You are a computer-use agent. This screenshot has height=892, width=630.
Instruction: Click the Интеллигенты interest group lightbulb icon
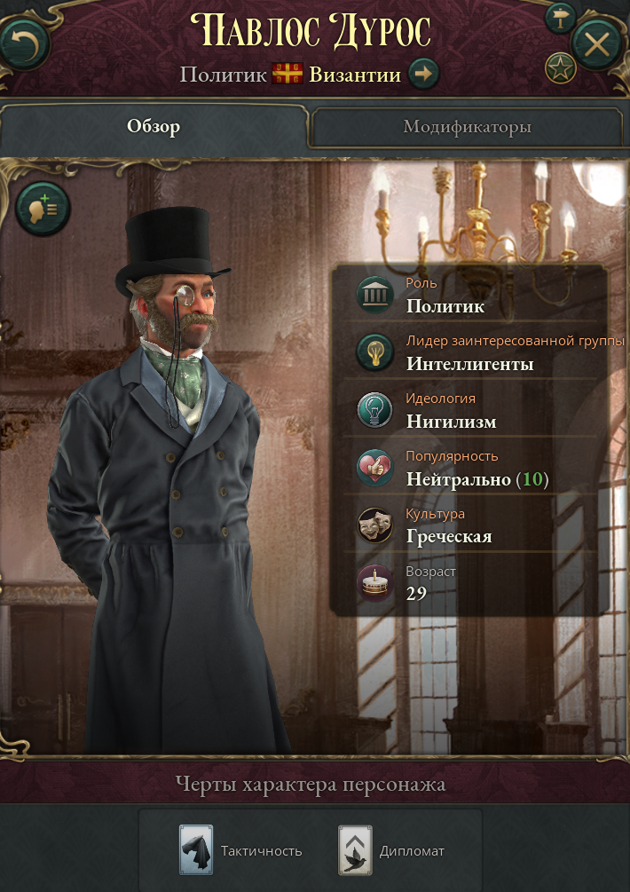374,352
